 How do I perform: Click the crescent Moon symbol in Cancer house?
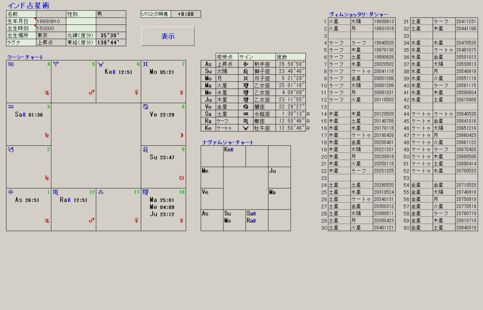click(x=182, y=135)
